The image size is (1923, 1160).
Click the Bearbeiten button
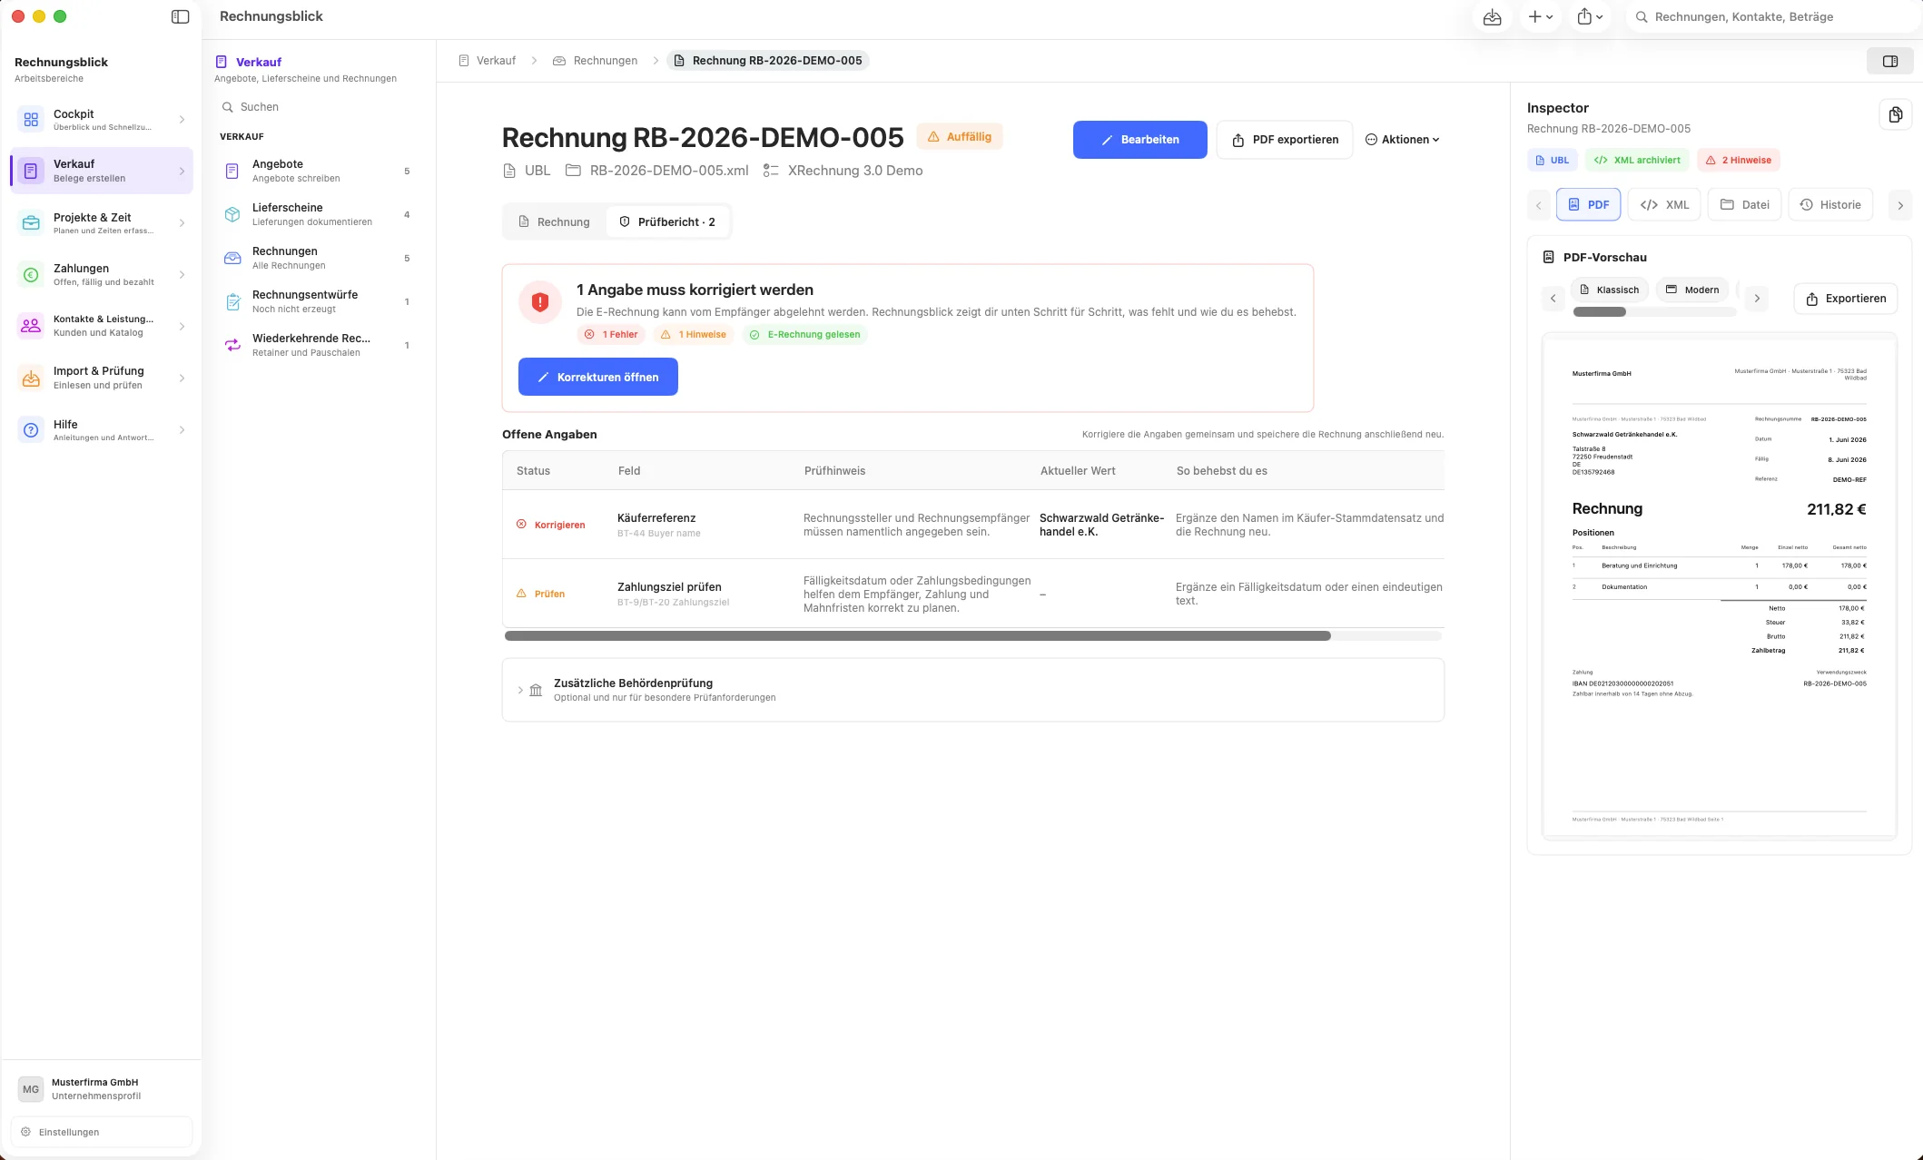tap(1139, 140)
